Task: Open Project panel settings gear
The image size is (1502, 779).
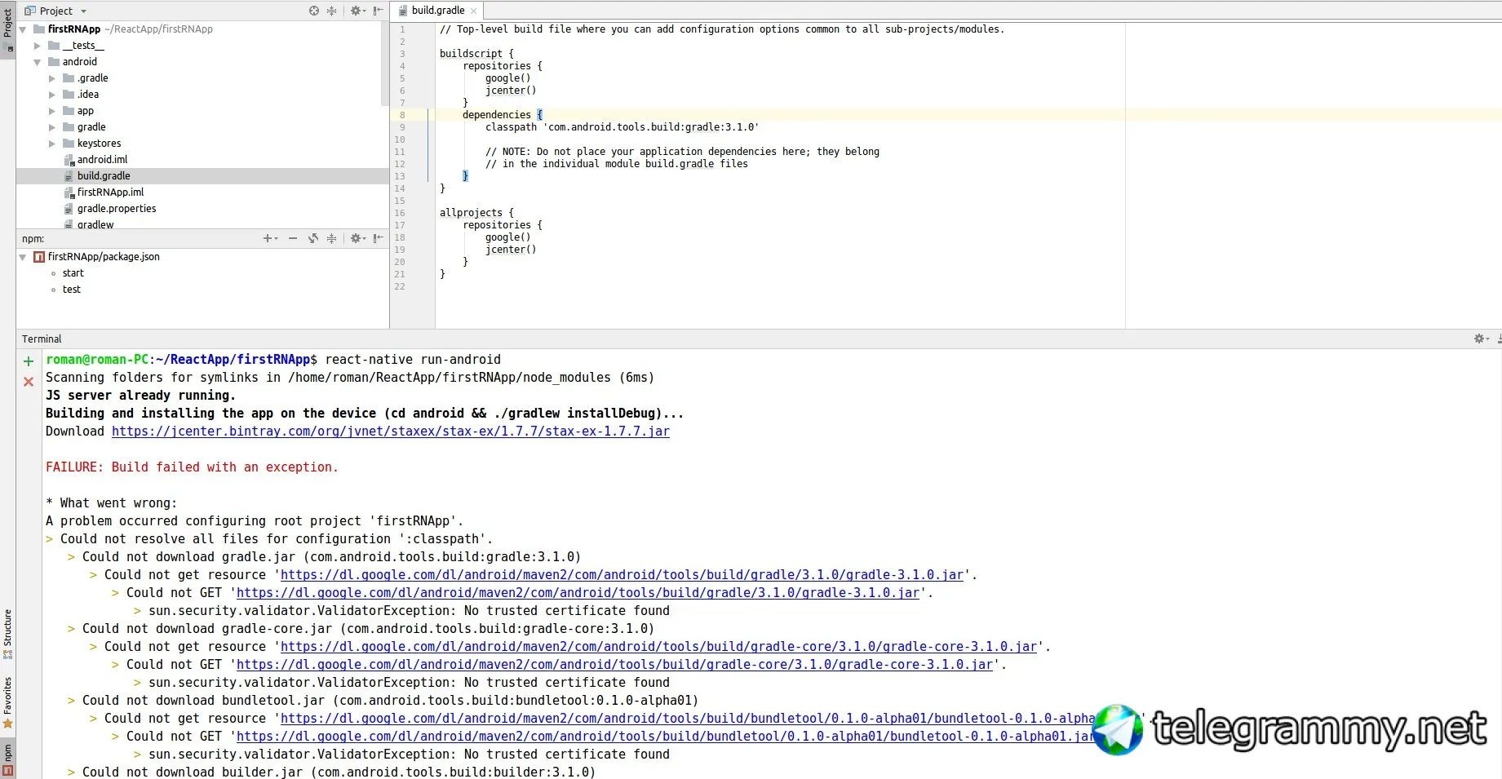Action: click(357, 11)
